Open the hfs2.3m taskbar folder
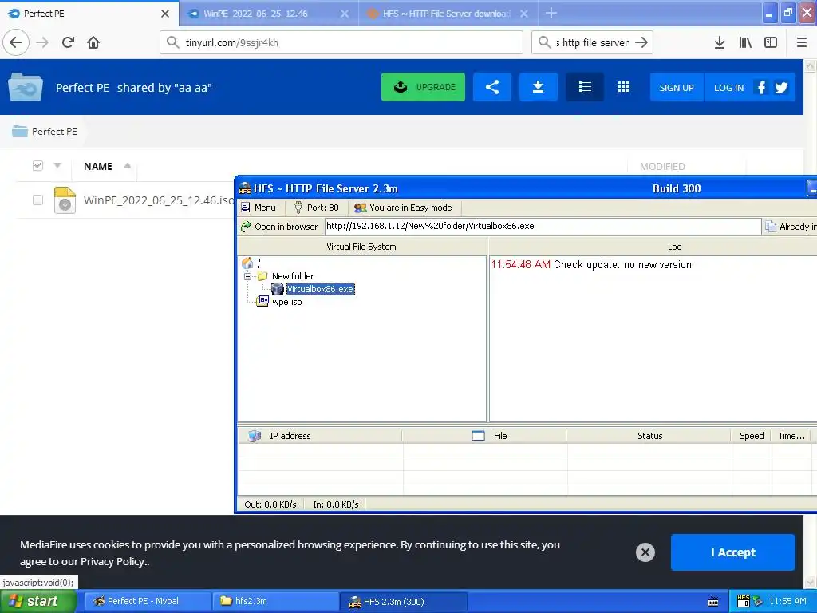Image resolution: width=817 pixels, height=613 pixels. [275, 601]
